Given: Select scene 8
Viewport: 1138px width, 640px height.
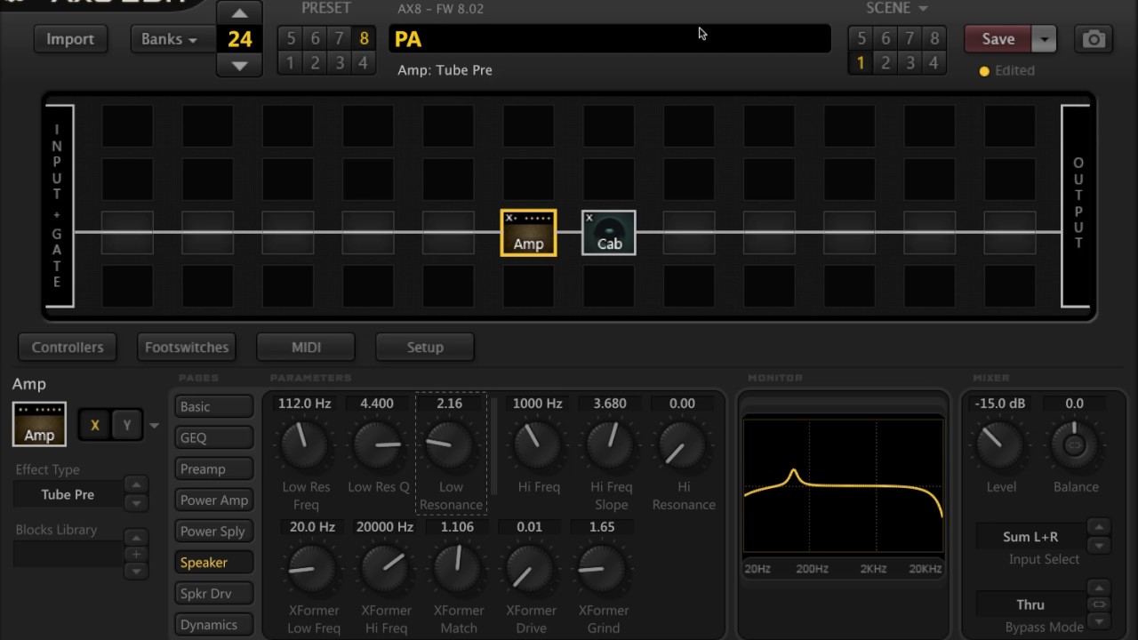Looking at the screenshot, I should pyautogui.click(x=934, y=38).
